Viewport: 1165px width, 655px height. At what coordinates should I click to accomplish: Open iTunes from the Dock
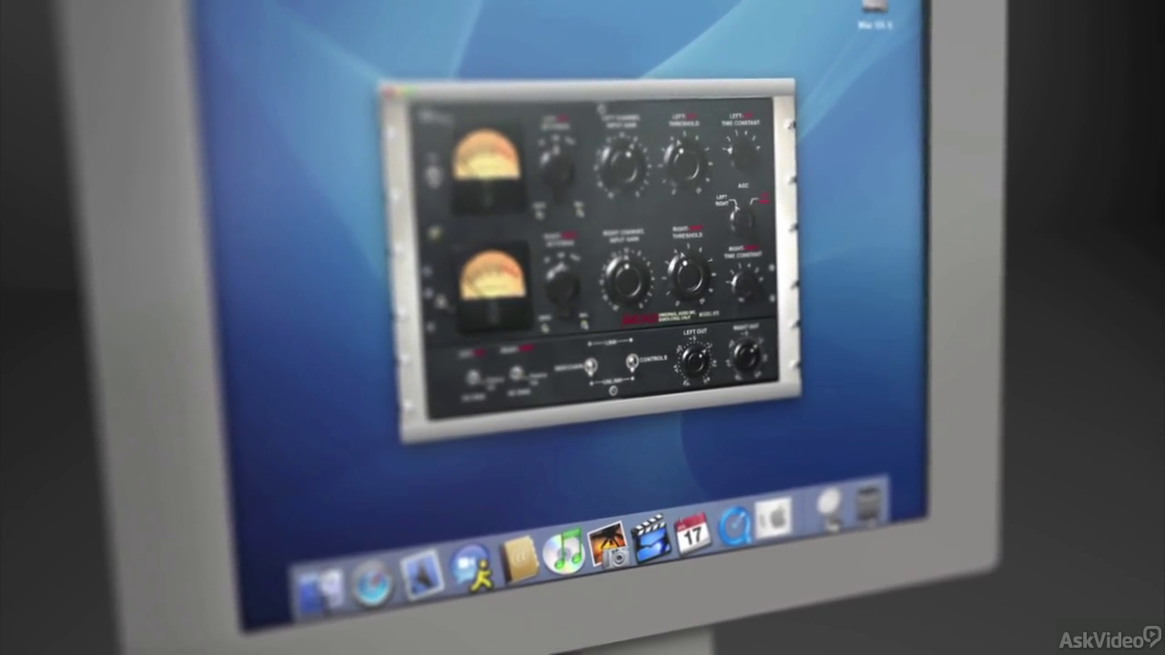564,551
